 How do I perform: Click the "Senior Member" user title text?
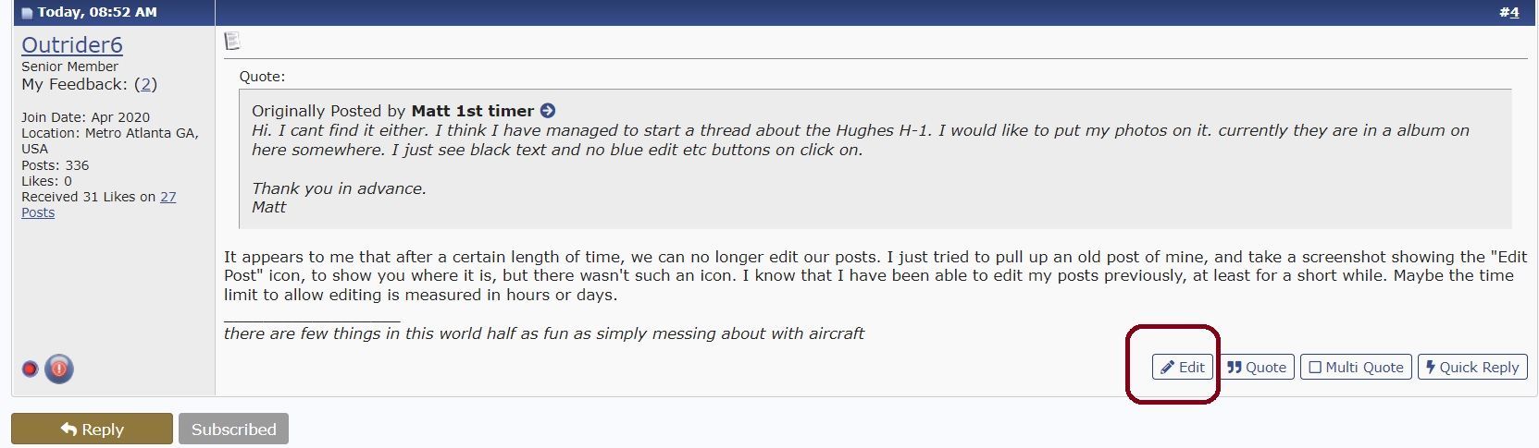pos(69,67)
